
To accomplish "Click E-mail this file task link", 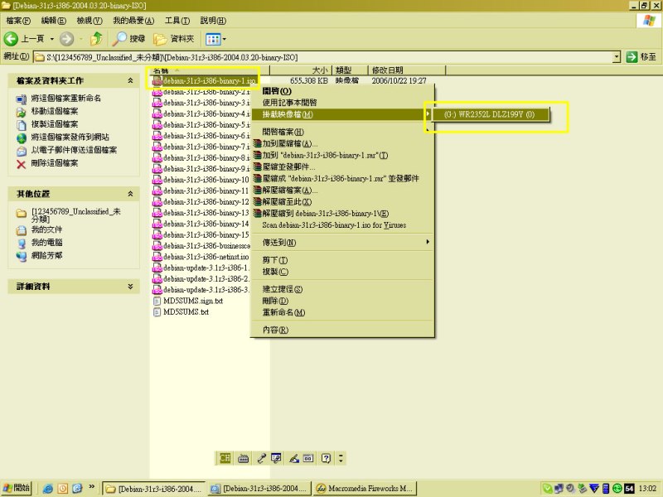I will [74, 150].
